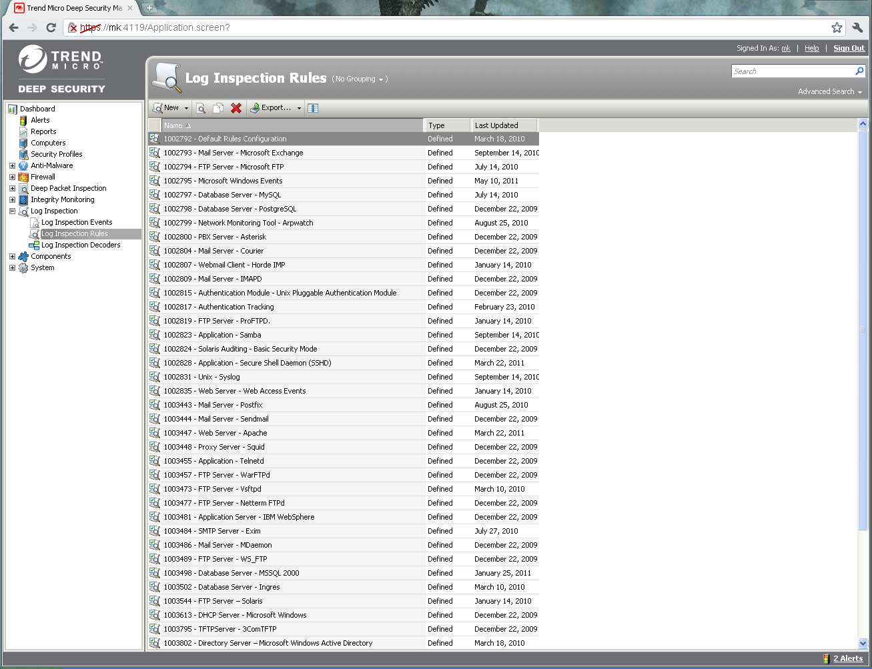
Task: Sort the list by the Name column header
Action: [293, 125]
